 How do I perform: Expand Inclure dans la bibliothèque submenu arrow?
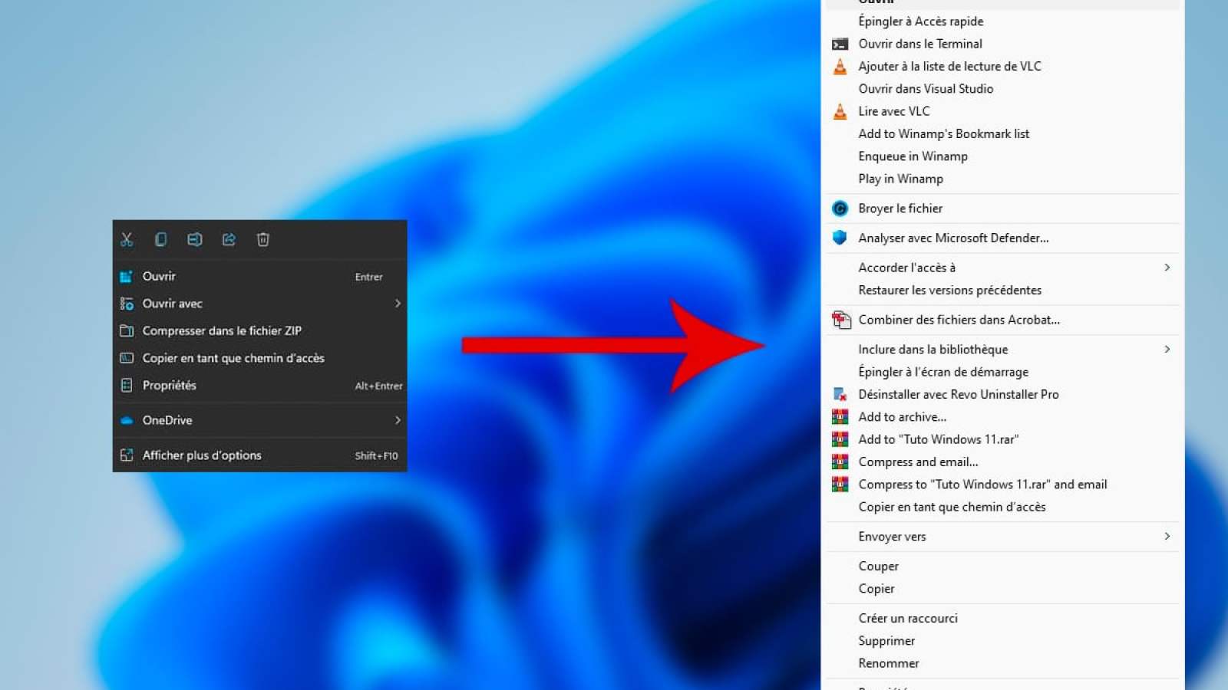coord(1167,350)
